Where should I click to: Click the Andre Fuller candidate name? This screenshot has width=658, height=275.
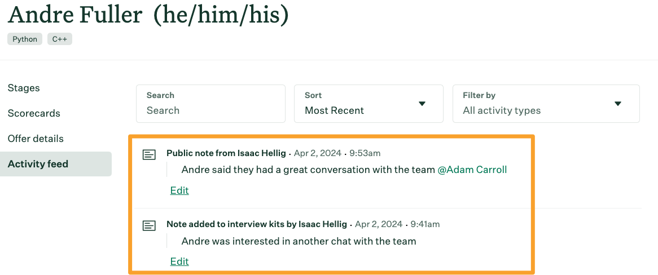[75, 15]
